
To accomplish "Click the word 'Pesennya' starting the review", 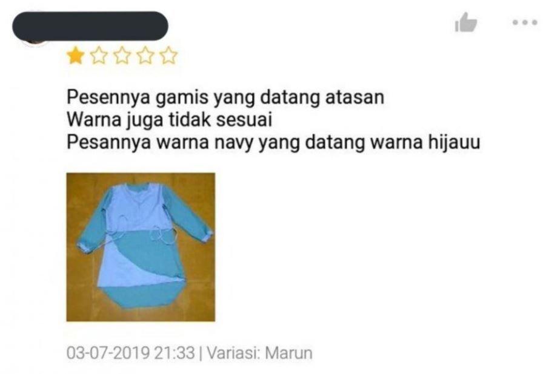I will [108, 98].
